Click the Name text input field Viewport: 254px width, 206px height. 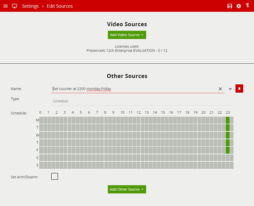pyautogui.click(x=134, y=89)
